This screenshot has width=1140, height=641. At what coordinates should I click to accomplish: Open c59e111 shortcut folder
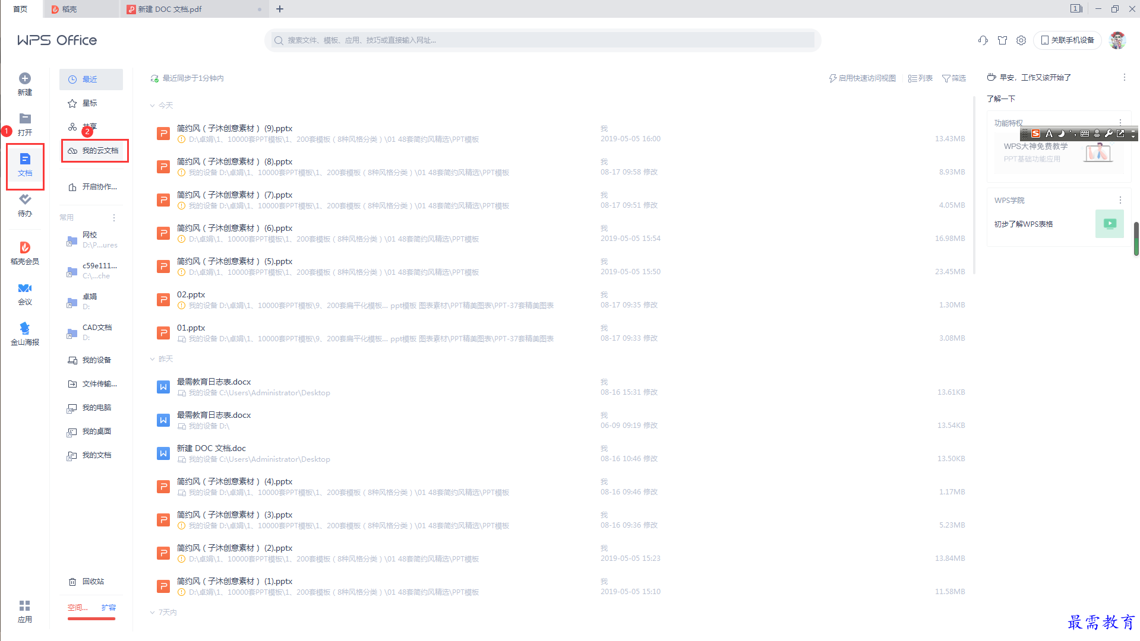coord(92,271)
